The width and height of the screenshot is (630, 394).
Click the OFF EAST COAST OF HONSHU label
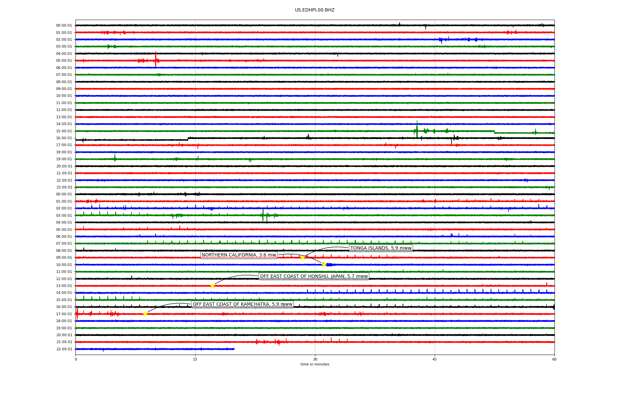click(x=314, y=276)
